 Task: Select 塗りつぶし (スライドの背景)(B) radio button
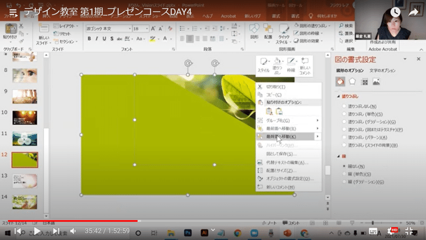click(344, 145)
